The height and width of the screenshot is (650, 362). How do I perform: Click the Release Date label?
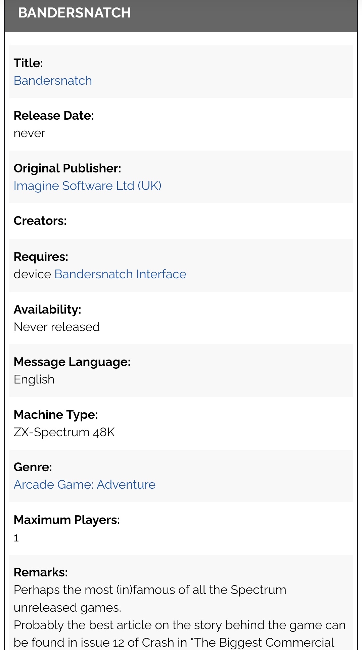(x=54, y=116)
